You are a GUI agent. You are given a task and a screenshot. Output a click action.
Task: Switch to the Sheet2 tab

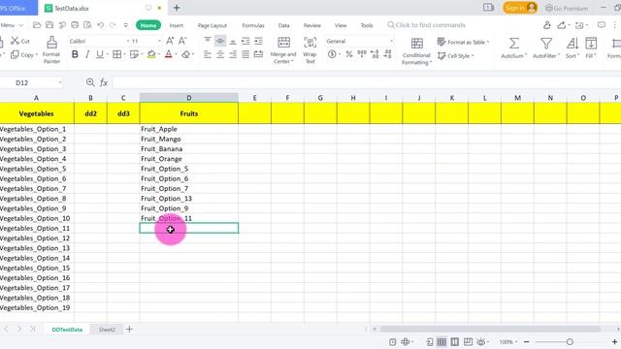[107, 330]
